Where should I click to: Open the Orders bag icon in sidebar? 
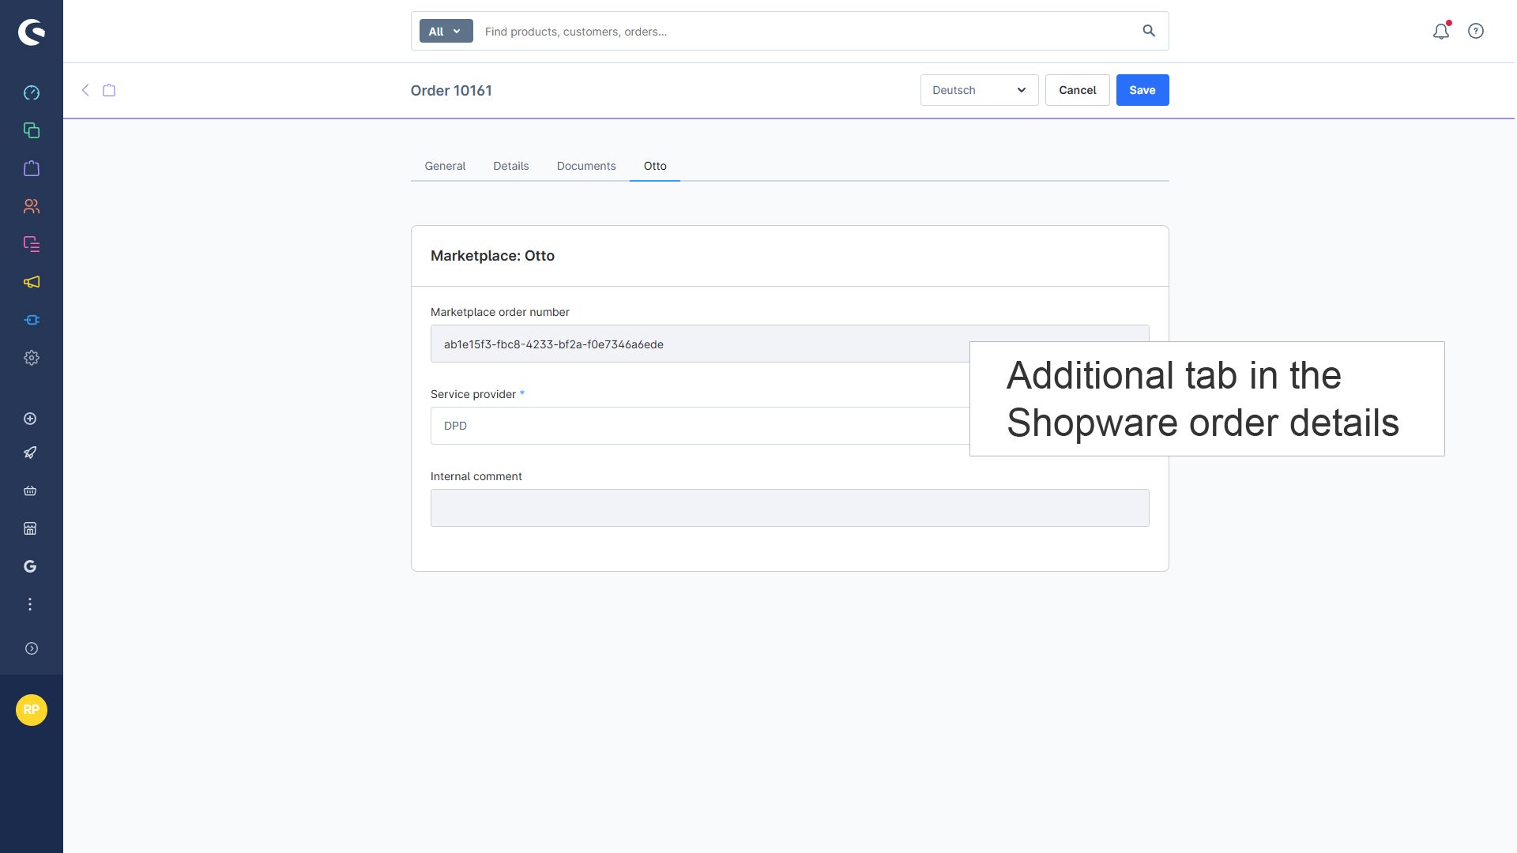pyautogui.click(x=32, y=168)
